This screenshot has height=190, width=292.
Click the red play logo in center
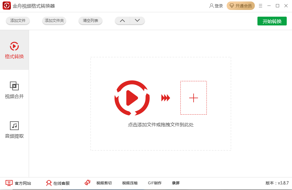click(x=132, y=98)
